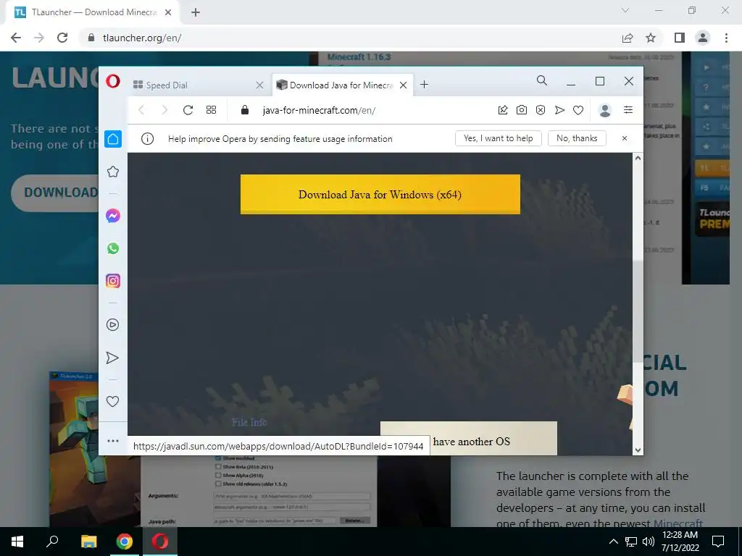Open Opera sidebar home icon
This screenshot has width=742, height=556.
[112, 139]
